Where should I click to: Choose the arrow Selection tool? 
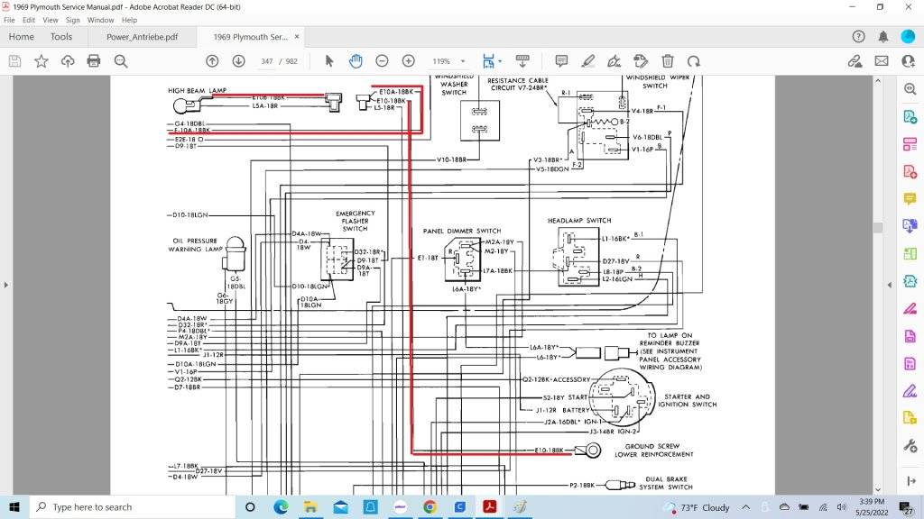click(329, 61)
